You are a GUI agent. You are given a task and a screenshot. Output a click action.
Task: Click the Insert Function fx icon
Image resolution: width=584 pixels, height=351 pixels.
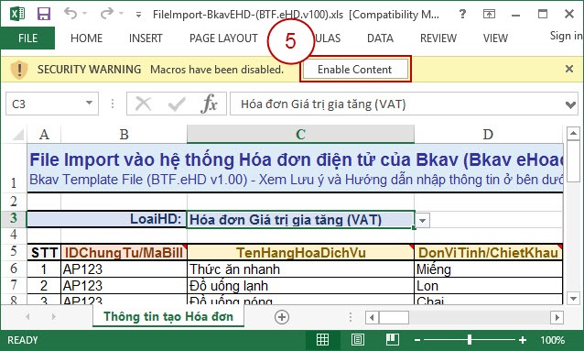pos(209,104)
